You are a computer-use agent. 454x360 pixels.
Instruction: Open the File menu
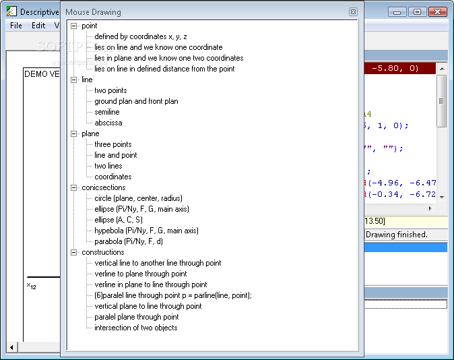click(16, 26)
